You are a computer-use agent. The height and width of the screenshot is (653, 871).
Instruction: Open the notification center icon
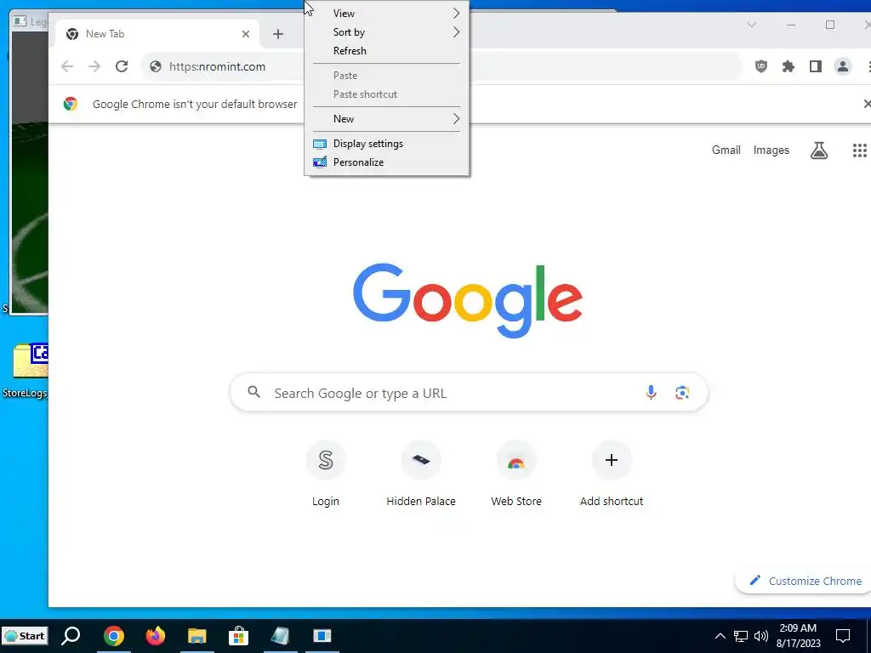[x=843, y=636]
